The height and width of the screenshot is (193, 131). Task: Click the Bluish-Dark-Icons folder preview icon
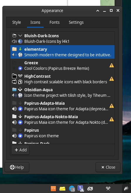point(14,36)
